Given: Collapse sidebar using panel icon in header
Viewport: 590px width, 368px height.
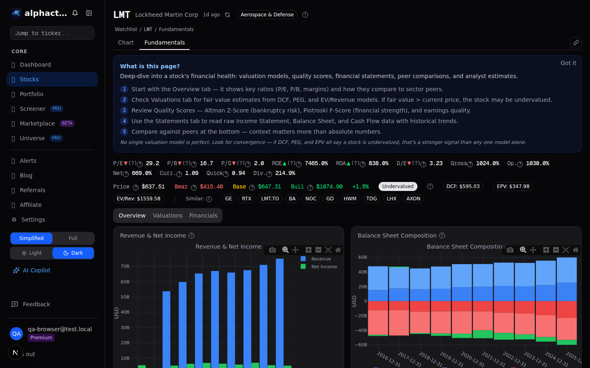Looking at the screenshot, I should tap(89, 13).
